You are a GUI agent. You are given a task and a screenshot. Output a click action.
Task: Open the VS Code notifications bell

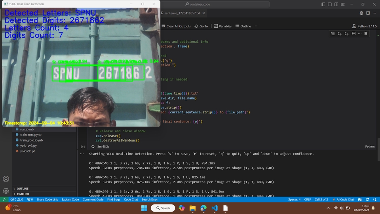(367, 199)
